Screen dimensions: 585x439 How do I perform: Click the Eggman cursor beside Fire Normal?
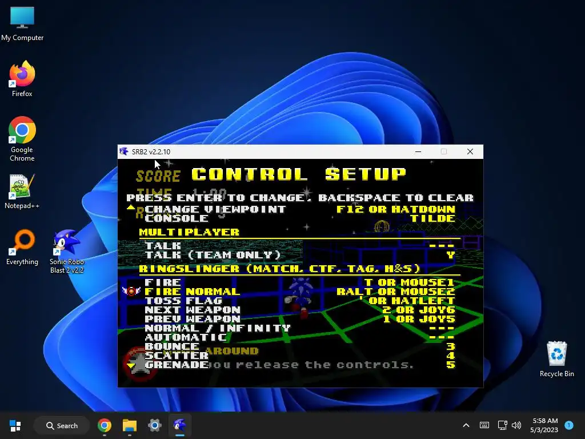[x=131, y=291]
